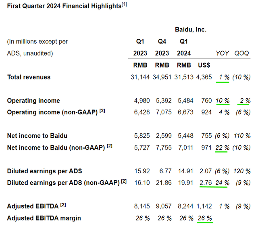Click the Total revenues Q1 2024 value 31,513
258x225 pixels.
[x=184, y=77]
